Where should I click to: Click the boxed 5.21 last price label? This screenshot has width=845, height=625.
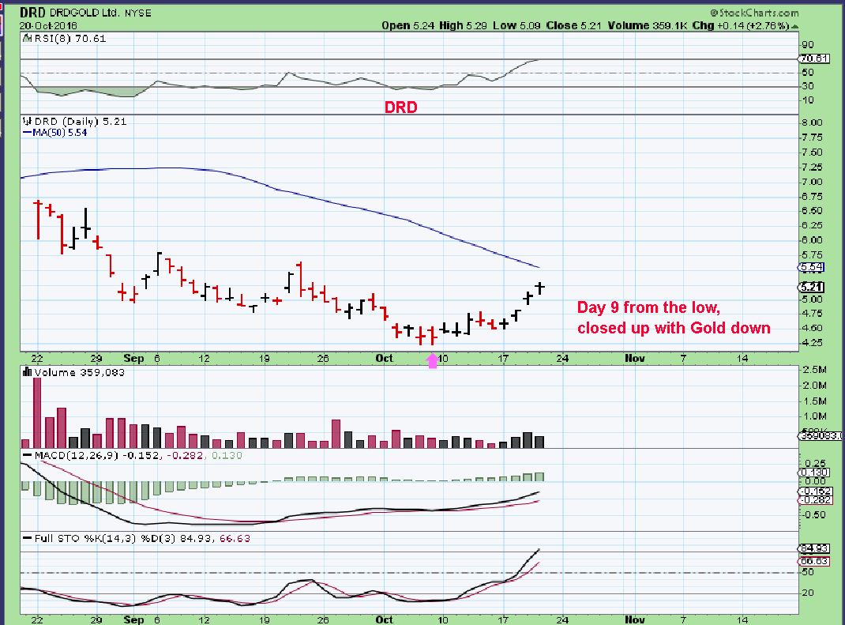[x=810, y=287]
